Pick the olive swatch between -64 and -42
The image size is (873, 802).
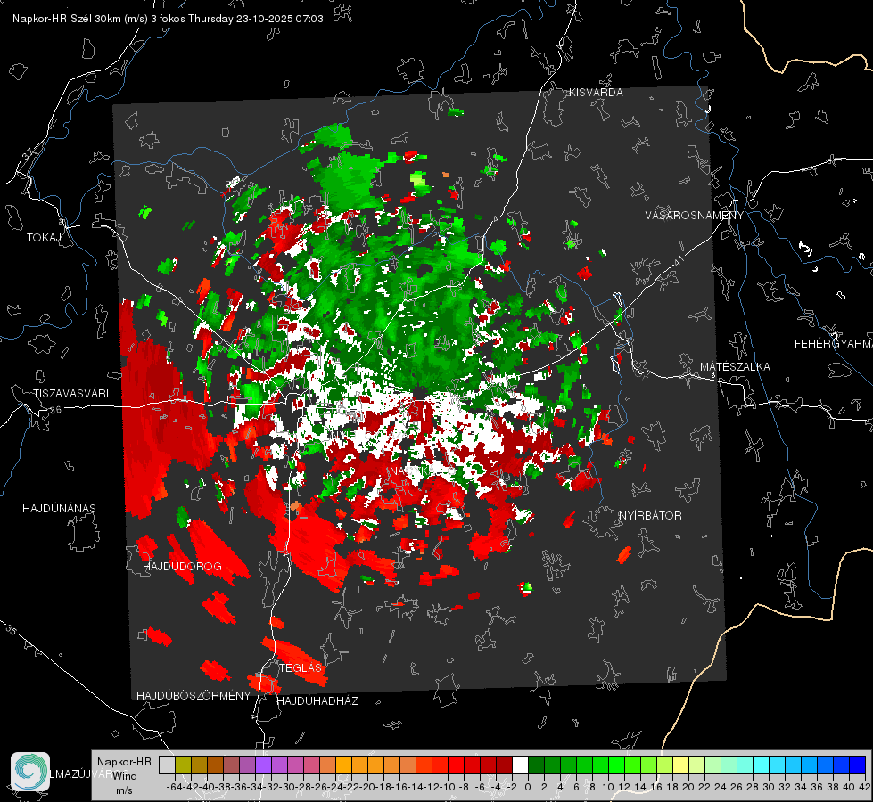[183, 765]
